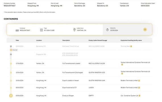The image size is (162, 102).
Task: Click the timeline marker for Singapore, SG
Action: click(11, 54)
